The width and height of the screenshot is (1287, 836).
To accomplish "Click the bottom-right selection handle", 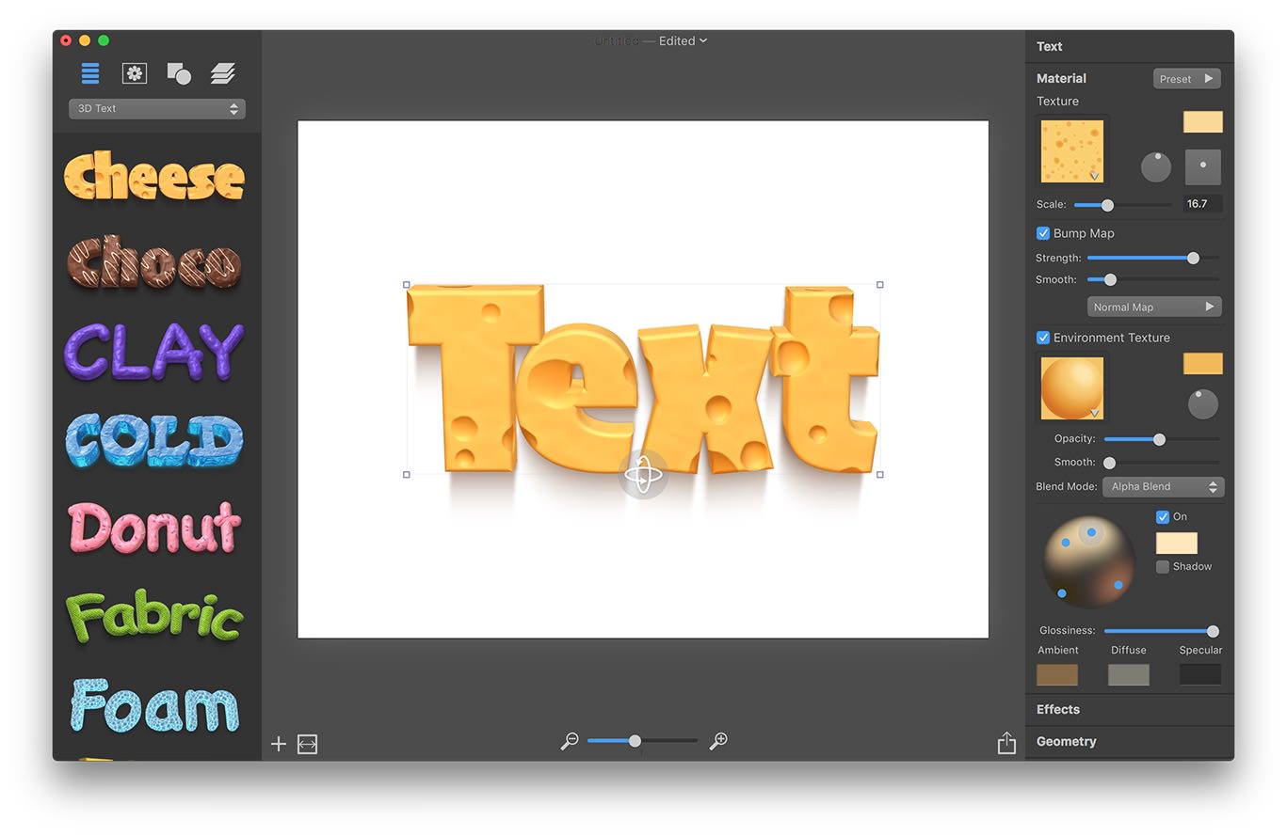I will (880, 475).
